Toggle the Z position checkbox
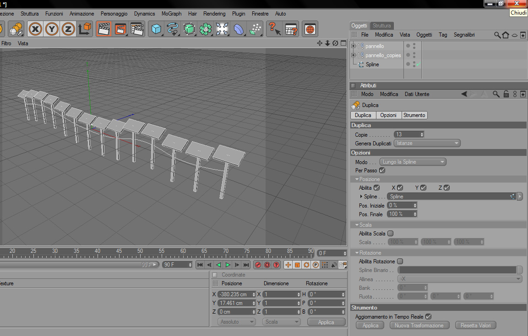528x336 pixels. pos(446,188)
